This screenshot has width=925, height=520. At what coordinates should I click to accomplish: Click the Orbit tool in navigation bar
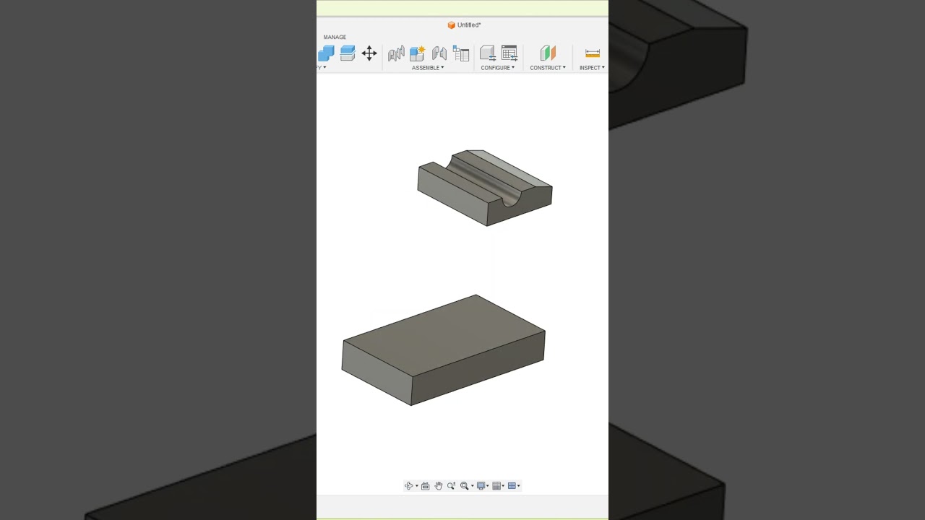pyautogui.click(x=409, y=486)
